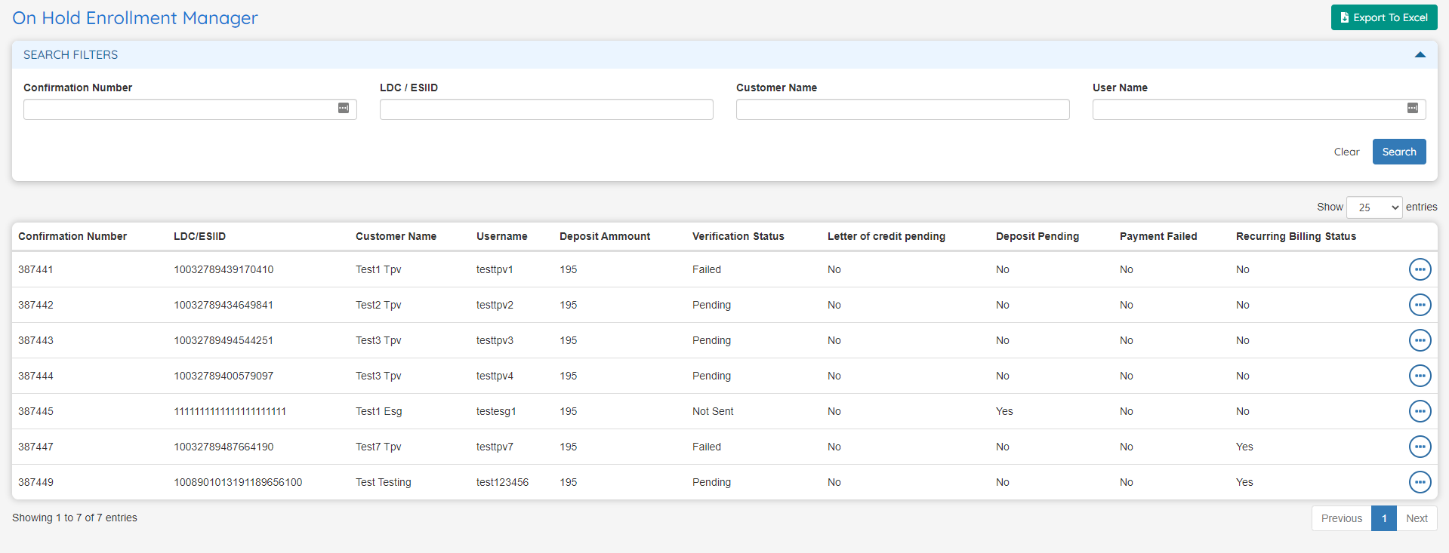The height and width of the screenshot is (553, 1449).
Task: Click ESIID 10032789400579097
Action: coord(224,376)
